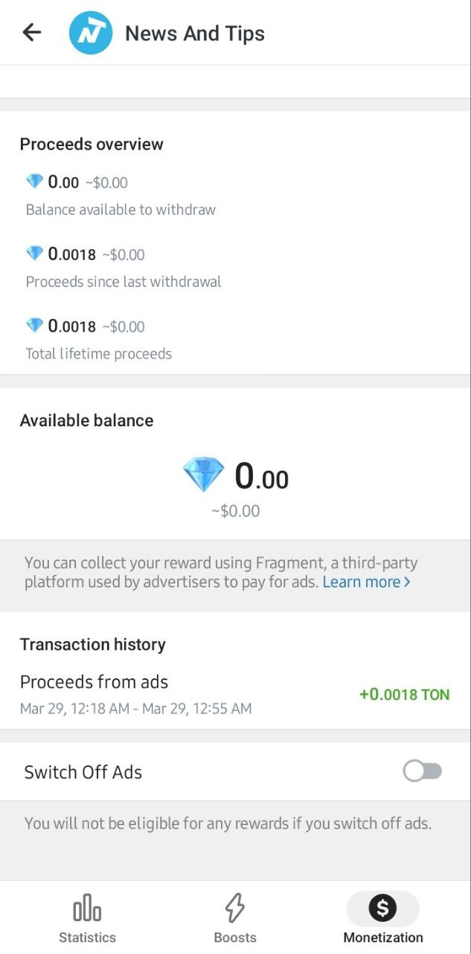Tap the diamond icon beside Total lifetime proceeds

(x=35, y=326)
